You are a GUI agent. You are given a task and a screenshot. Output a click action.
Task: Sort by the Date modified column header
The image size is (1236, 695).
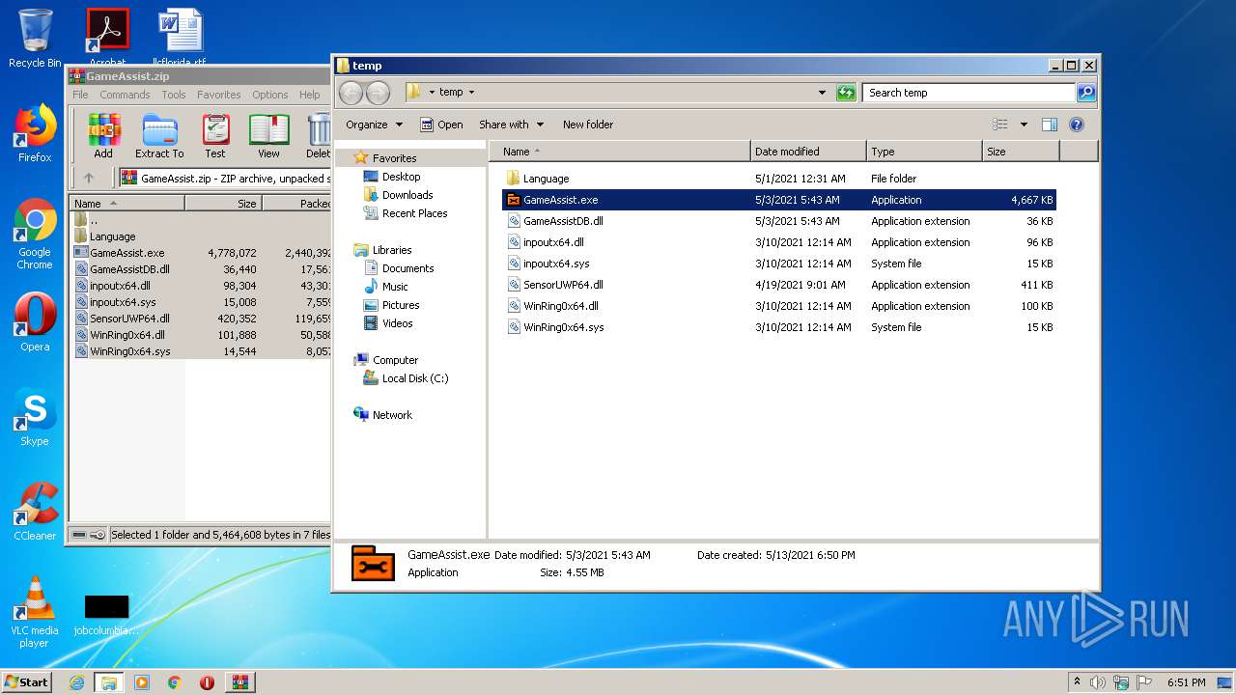click(x=808, y=152)
